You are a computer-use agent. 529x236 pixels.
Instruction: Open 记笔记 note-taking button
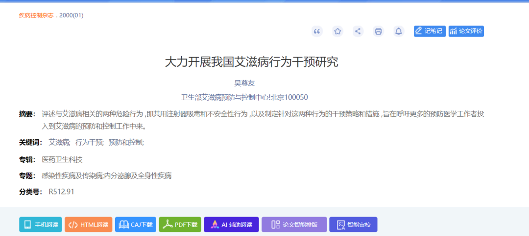[x=430, y=31]
